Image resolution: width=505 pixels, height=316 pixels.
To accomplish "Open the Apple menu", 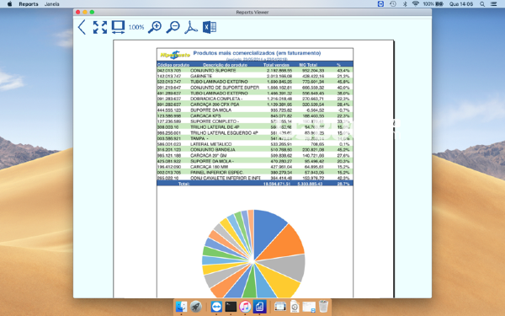I will 9,4.
